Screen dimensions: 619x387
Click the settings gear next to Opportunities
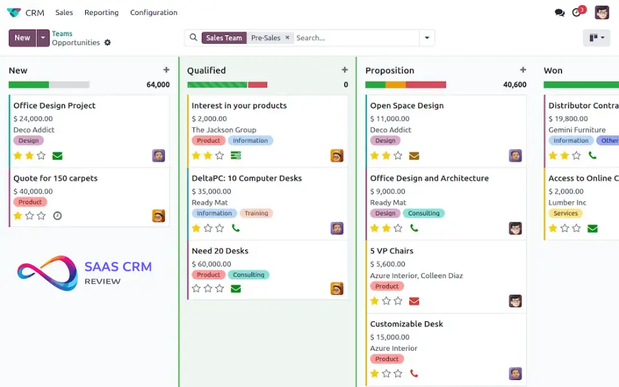coord(108,43)
